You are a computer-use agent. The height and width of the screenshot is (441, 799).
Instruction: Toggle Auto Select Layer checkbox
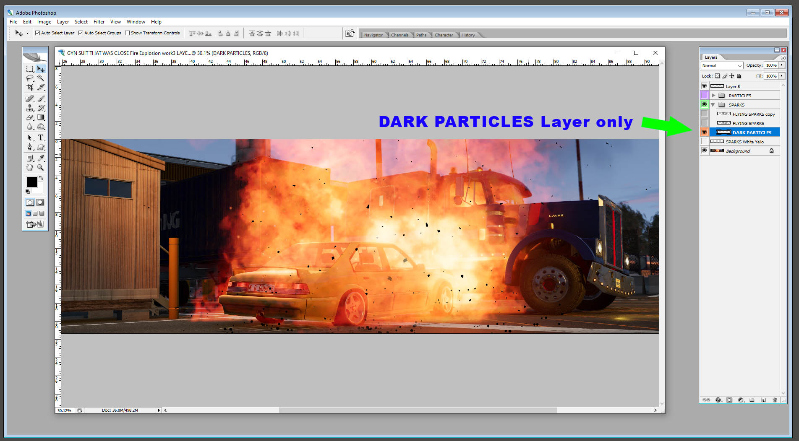coord(37,33)
